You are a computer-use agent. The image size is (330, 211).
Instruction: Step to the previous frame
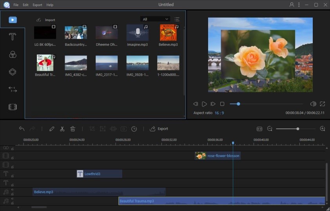coord(196,104)
